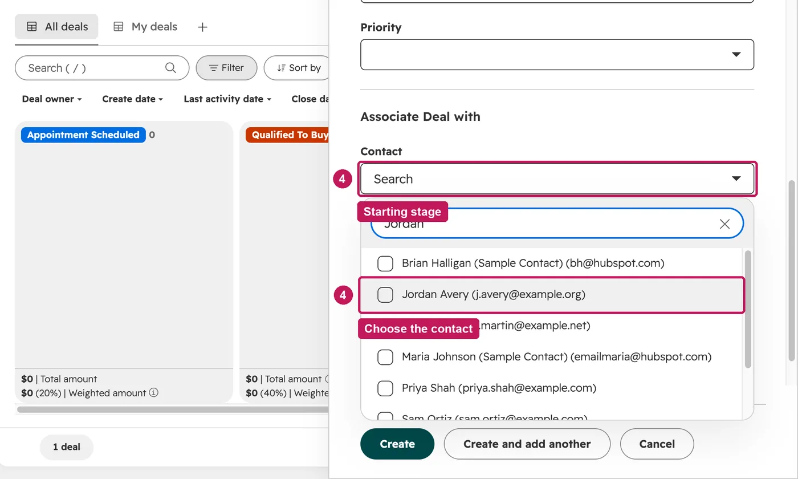
Task: Open the Priority dropdown
Action: pos(557,55)
